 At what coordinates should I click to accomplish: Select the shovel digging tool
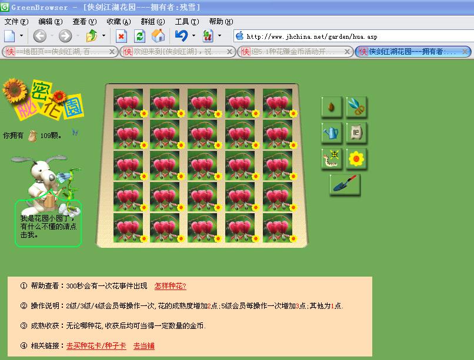tap(345, 184)
